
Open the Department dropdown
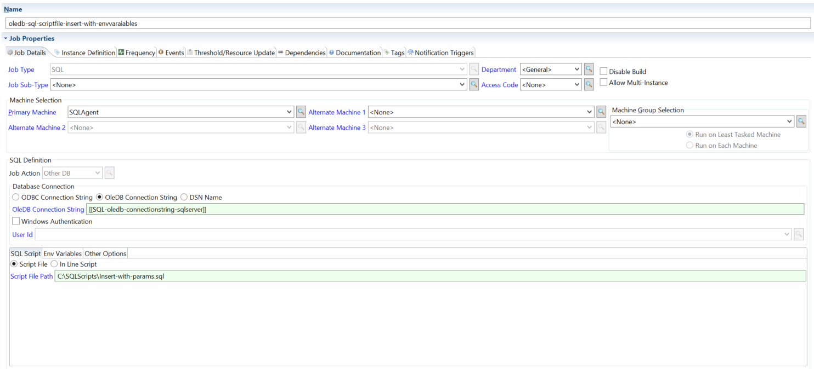point(576,70)
